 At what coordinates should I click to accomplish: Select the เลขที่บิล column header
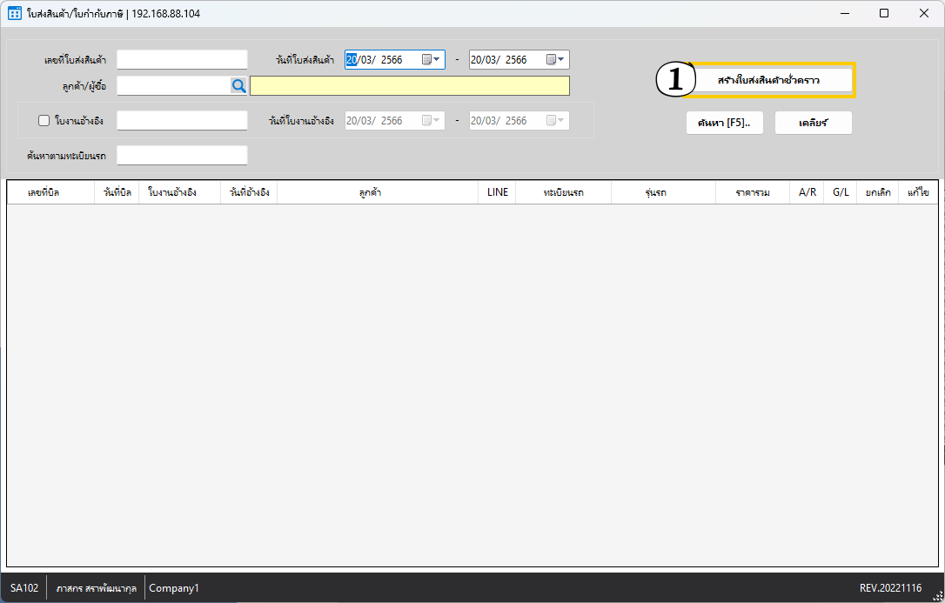[50, 192]
